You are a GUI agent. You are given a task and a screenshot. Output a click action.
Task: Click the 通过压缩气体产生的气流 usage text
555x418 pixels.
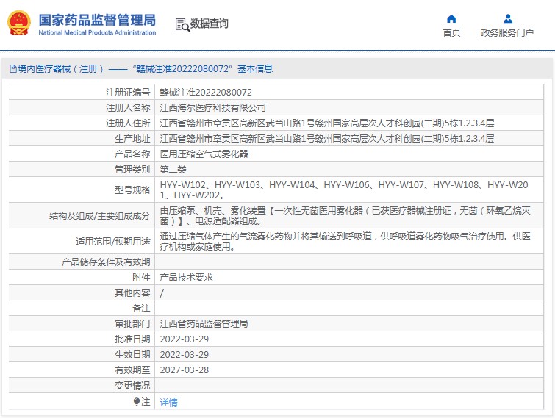tap(345, 241)
